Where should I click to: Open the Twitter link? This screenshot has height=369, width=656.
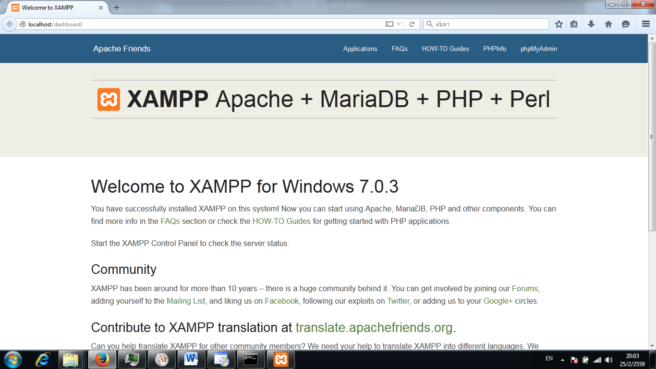point(398,301)
